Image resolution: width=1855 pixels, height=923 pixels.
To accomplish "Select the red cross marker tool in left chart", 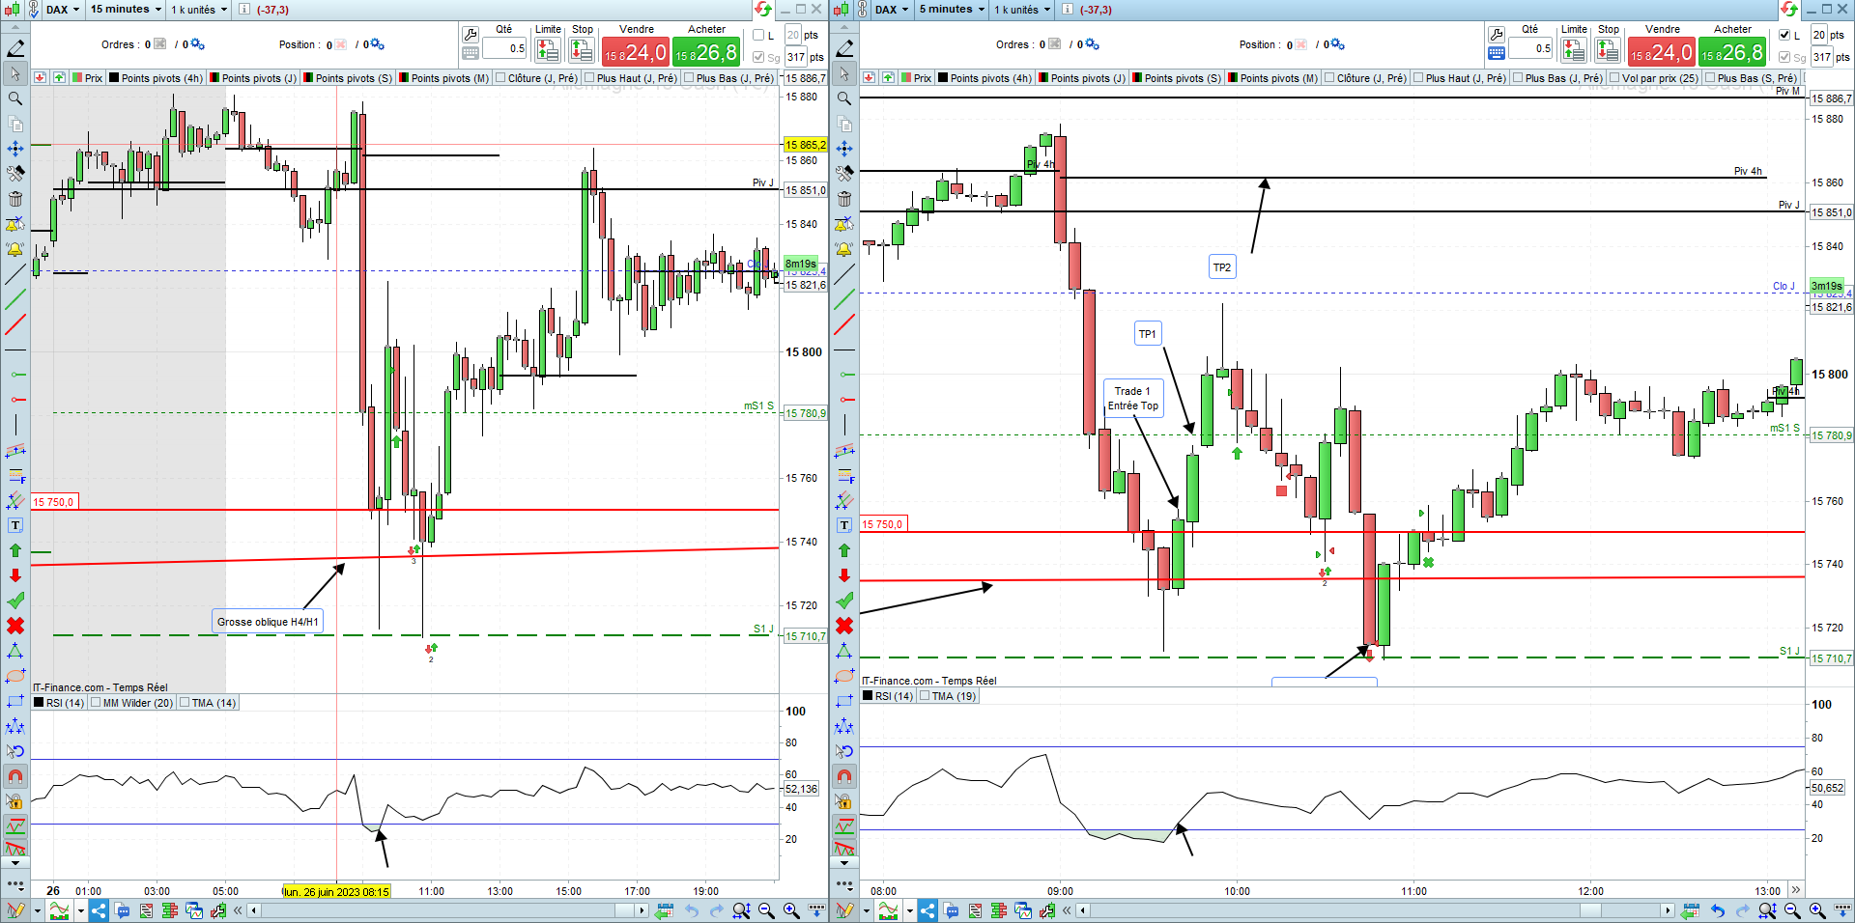I will click(15, 626).
